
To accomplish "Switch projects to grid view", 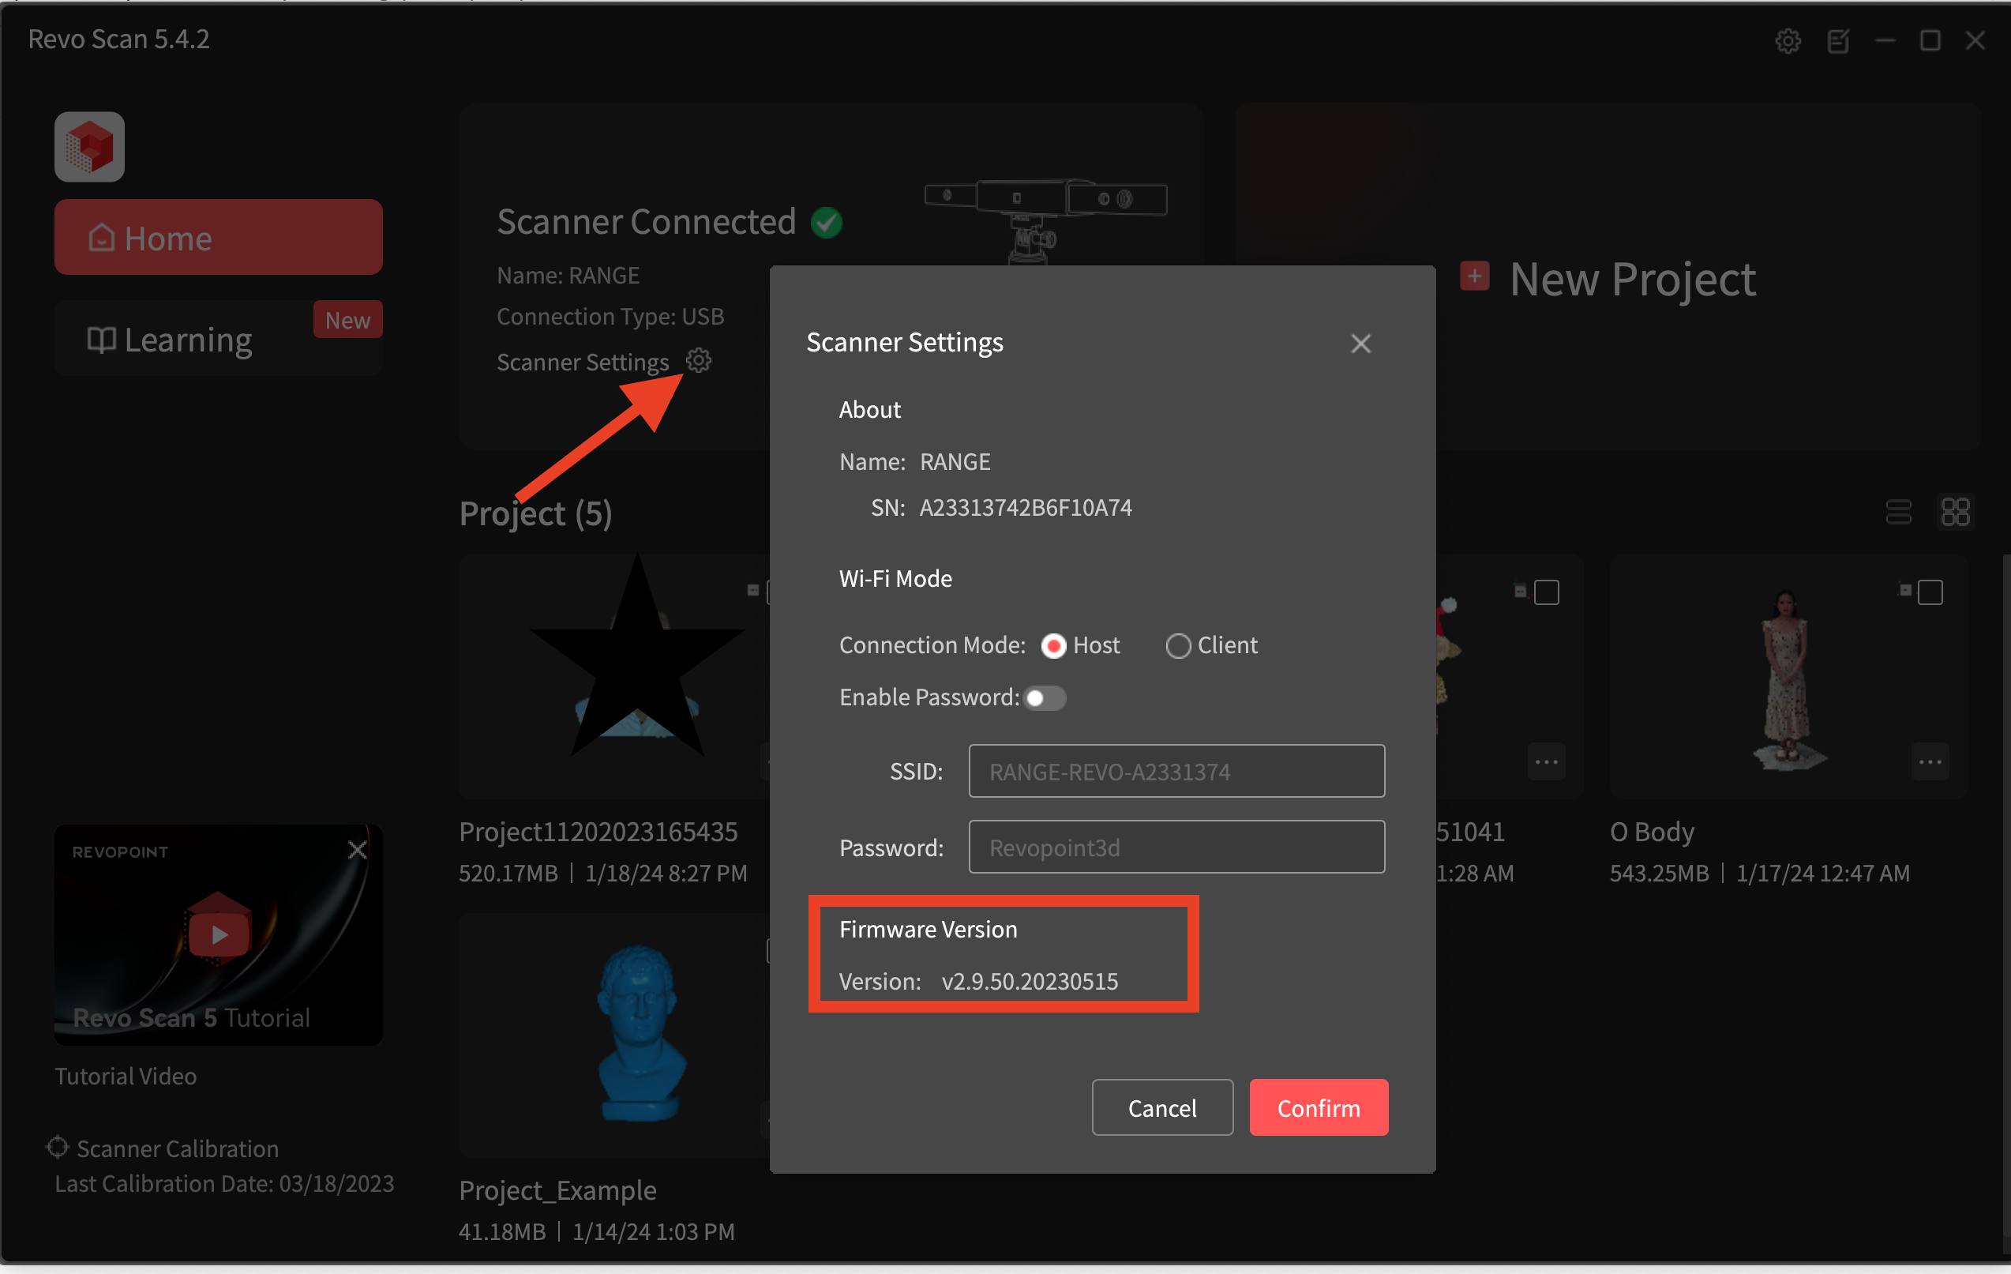I will [1955, 512].
